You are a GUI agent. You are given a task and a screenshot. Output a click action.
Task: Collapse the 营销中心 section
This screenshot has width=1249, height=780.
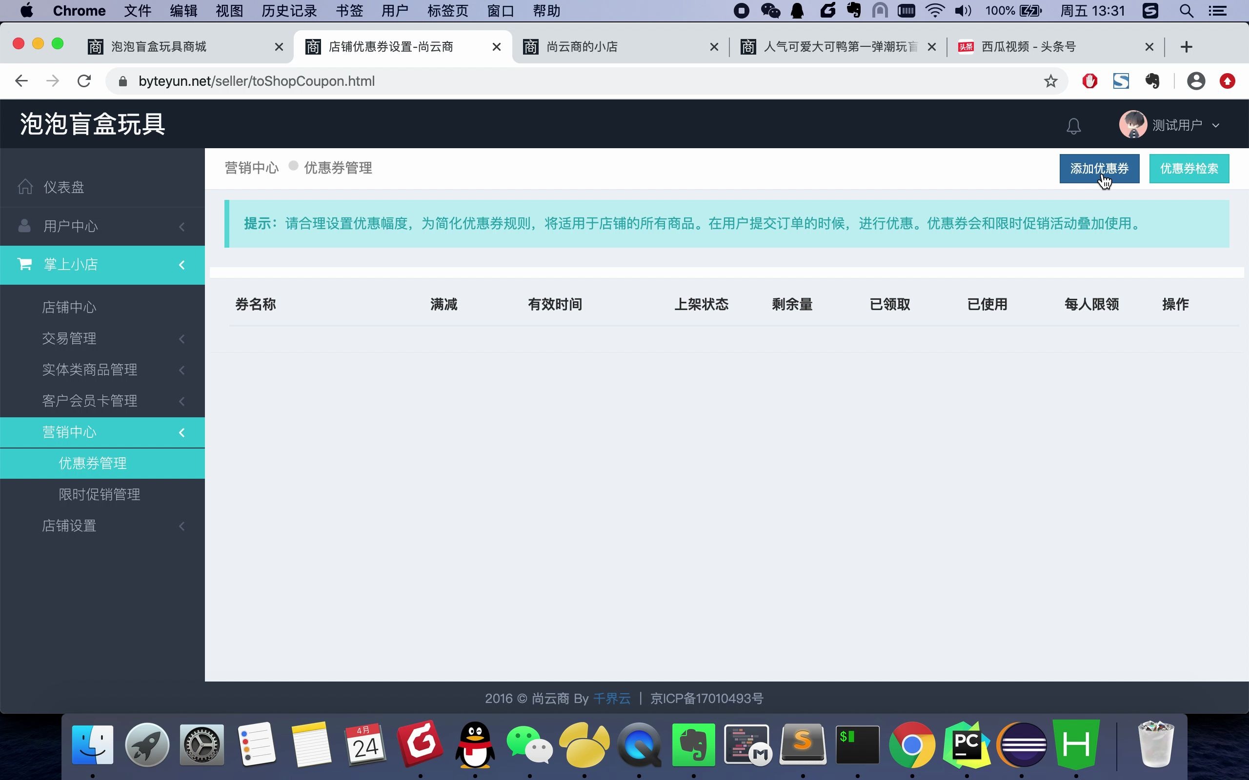point(182,432)
